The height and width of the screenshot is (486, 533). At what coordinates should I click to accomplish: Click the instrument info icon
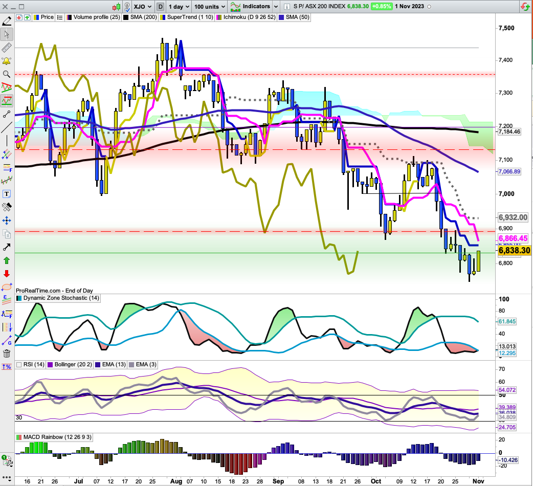(286, 7)
